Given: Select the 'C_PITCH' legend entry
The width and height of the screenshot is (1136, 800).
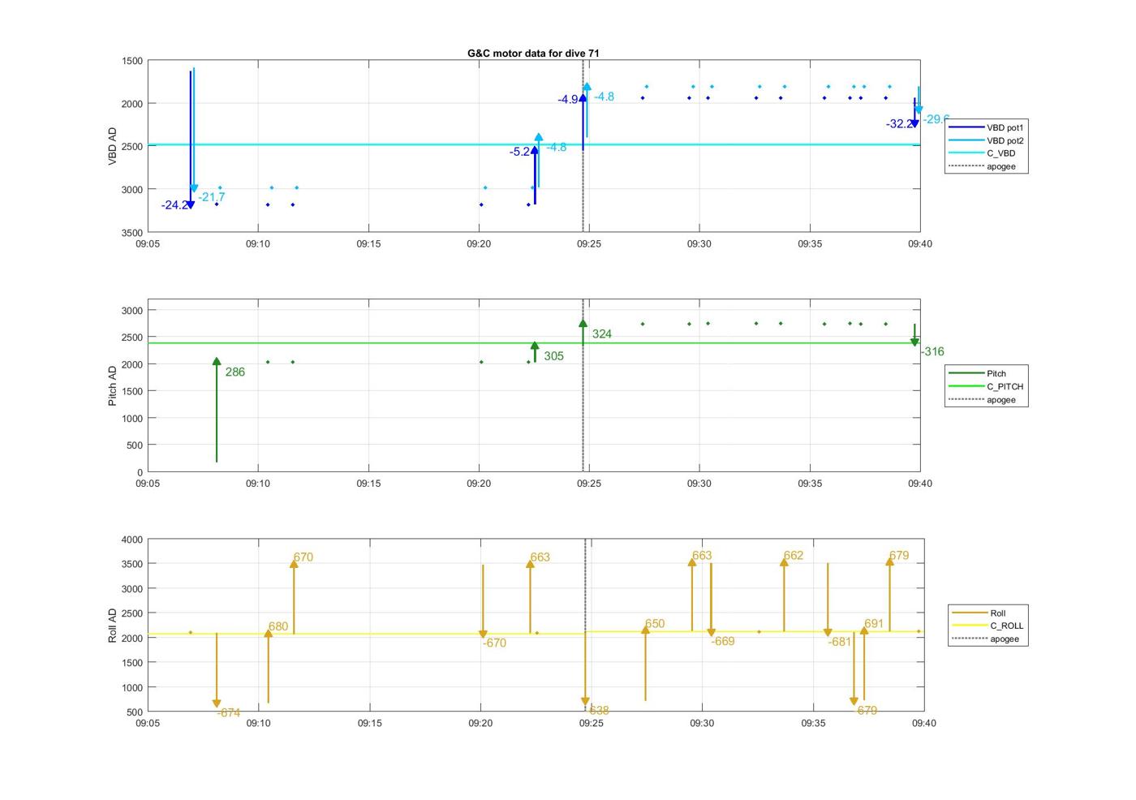Looking at the screenshot, I should 987,386.
